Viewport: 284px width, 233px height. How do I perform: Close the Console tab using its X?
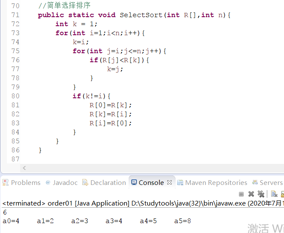coord(169,182)
